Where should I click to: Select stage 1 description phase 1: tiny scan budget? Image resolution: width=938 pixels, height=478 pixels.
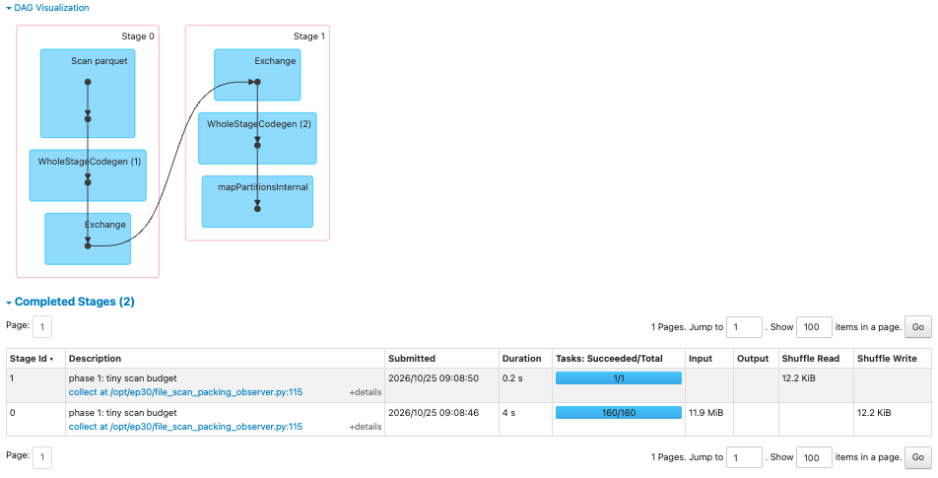coord(122,378)
